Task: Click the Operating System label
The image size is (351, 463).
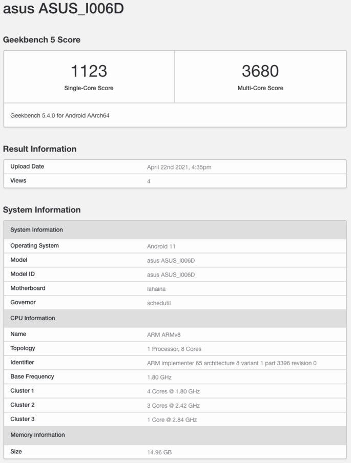Action: tap(34, 246)
